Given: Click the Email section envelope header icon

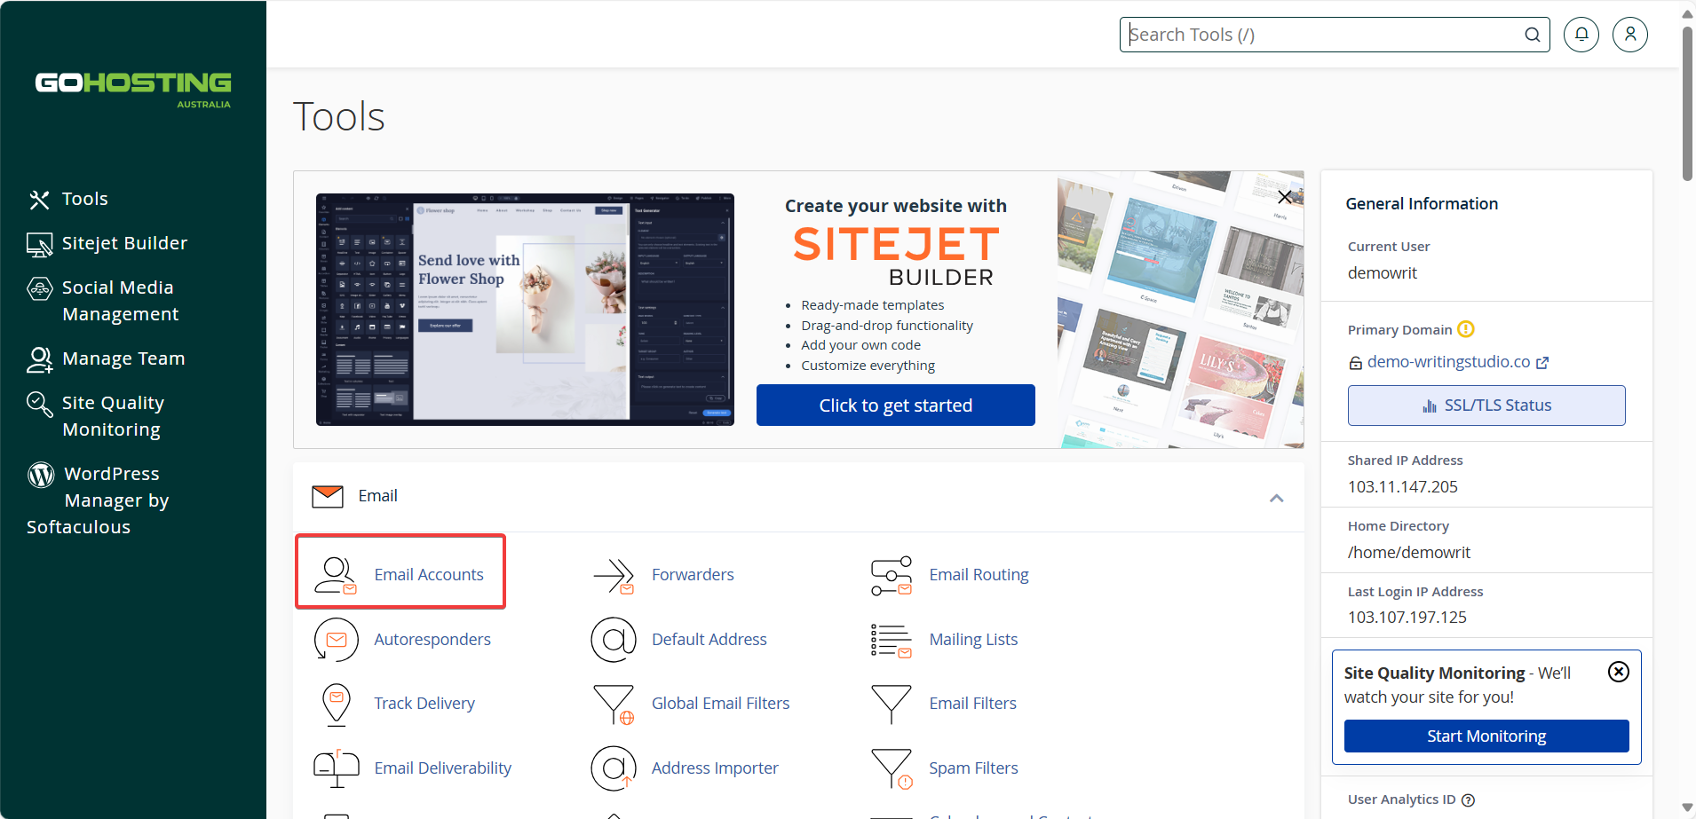Looking at the screenshot, I should click(328, 496).
